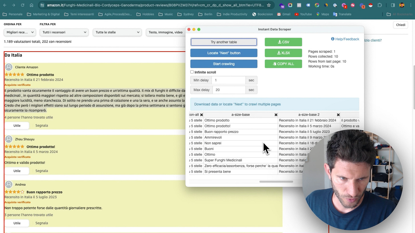
Task: Download scraped data as CSV
Action: point(283,42)
